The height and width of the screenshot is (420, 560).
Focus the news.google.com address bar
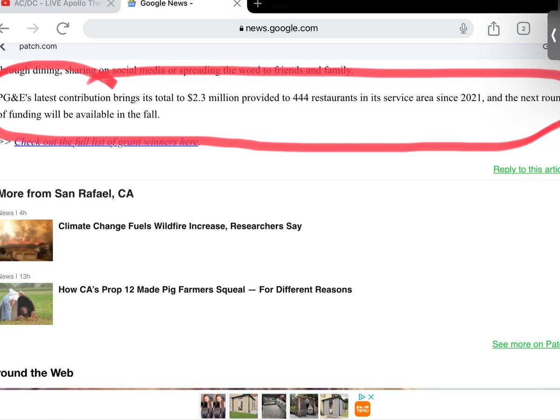278,28
